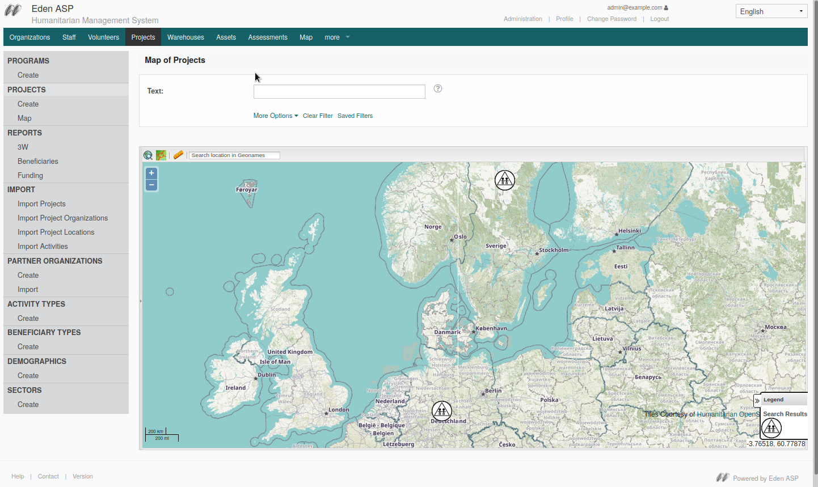Click Create under Beneficiary Types
Image resolution: width=818 pixels, height=487 pixels.
click(x=28, y=347)
